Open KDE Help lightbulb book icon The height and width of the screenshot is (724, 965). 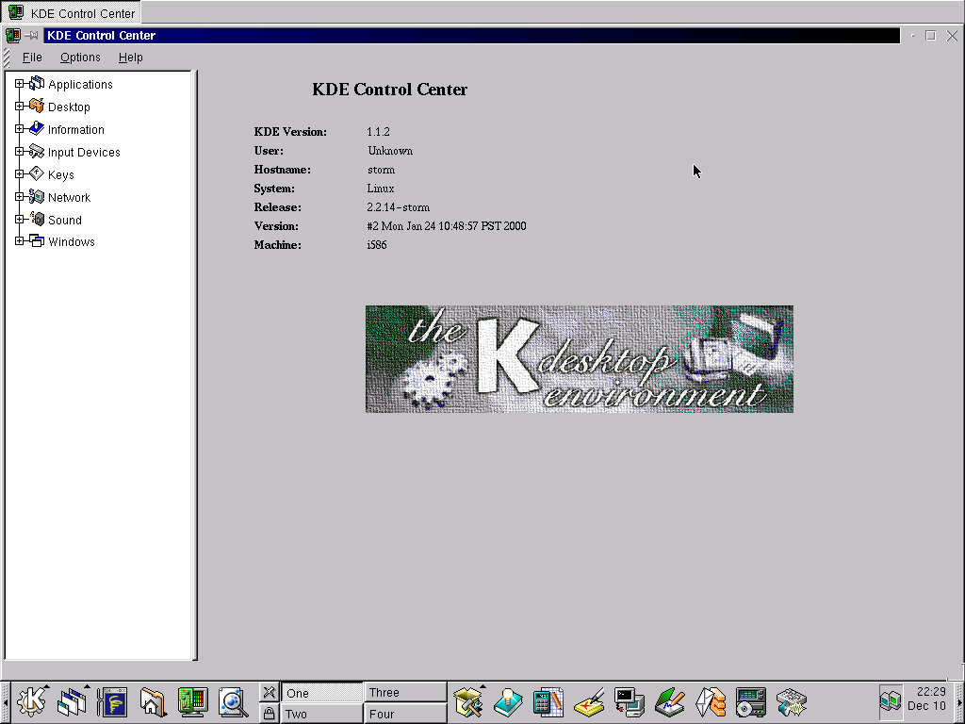click(x=508, y=701)
